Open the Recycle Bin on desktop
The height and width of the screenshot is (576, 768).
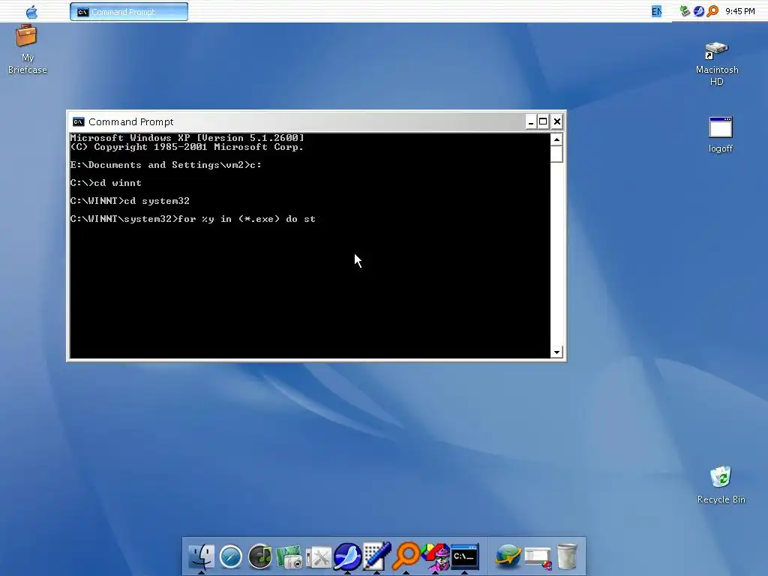pyautogui.click(x=721, y=485)
